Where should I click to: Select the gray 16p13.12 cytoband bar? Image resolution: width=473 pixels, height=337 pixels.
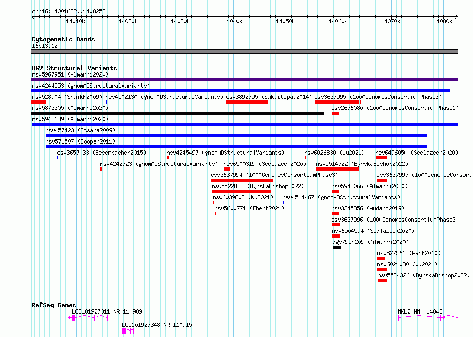click(244, 52)
